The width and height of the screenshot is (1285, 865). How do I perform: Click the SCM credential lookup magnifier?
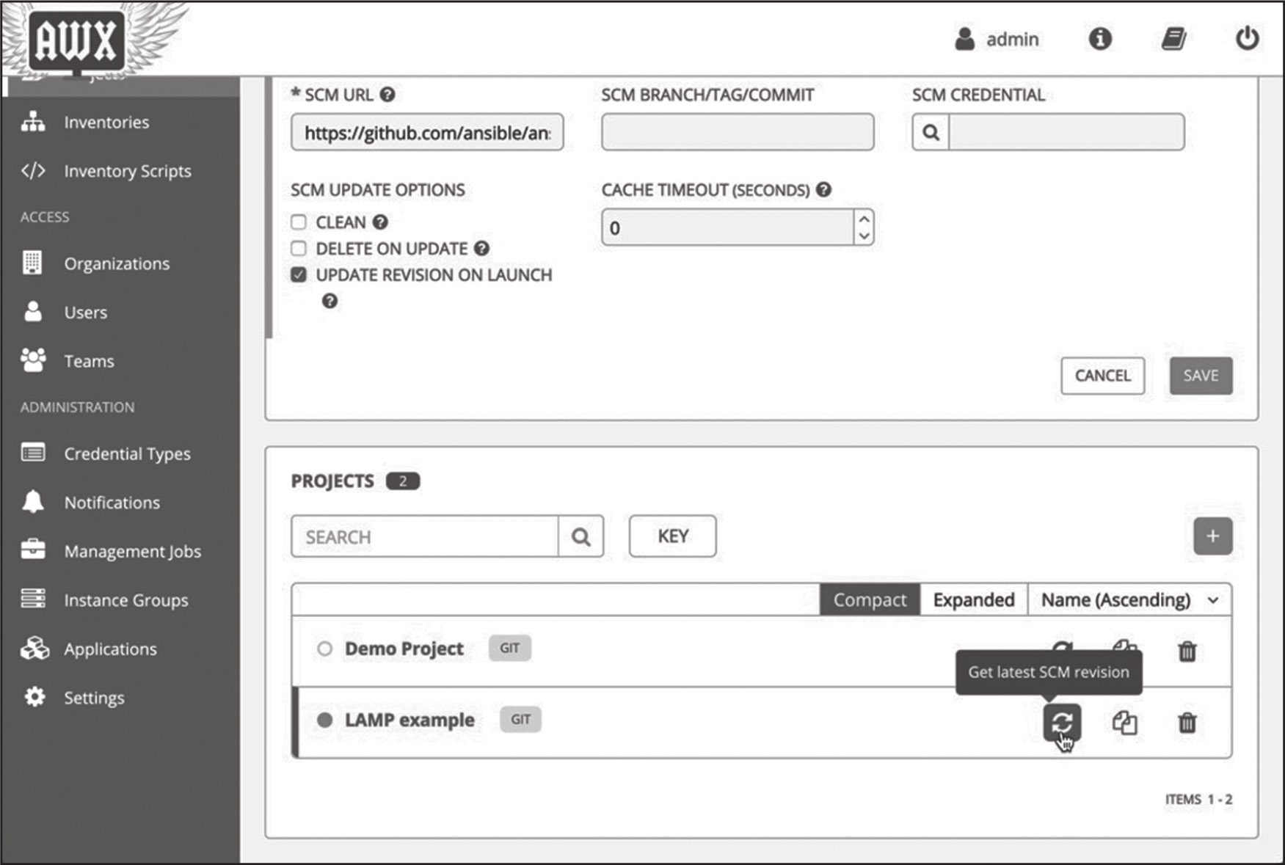click(931, 133)
